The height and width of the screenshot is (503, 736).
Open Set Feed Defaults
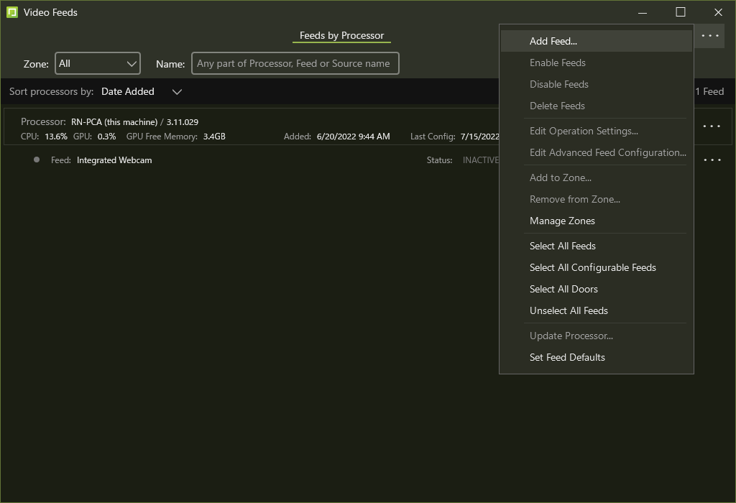(567, 357)
